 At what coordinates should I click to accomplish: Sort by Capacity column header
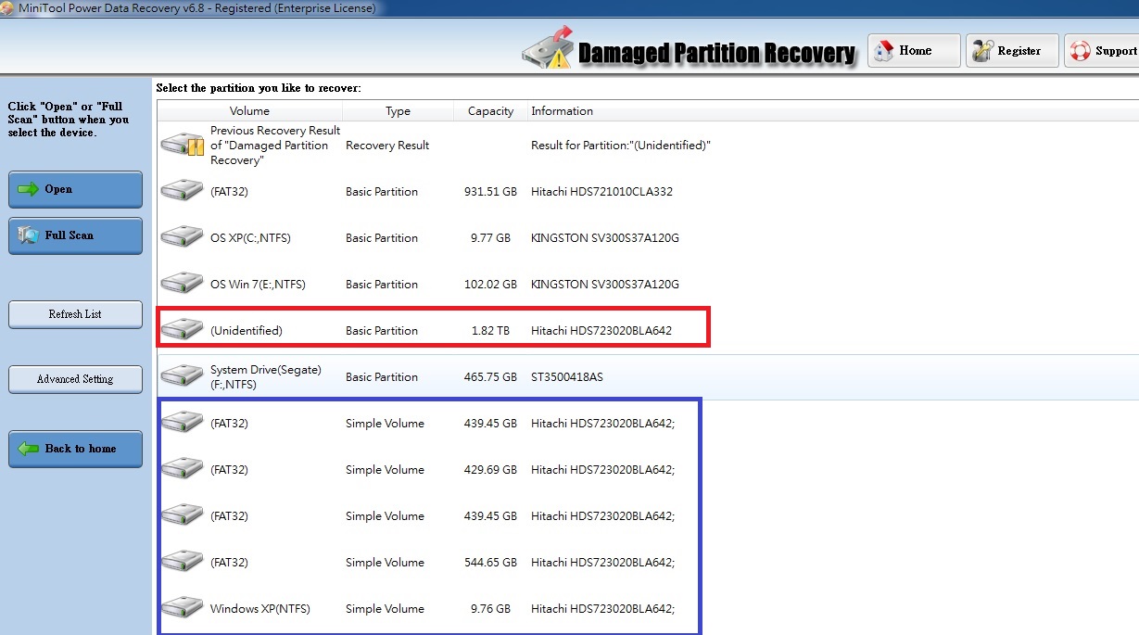pyautogui.click(x=490, y=111)
